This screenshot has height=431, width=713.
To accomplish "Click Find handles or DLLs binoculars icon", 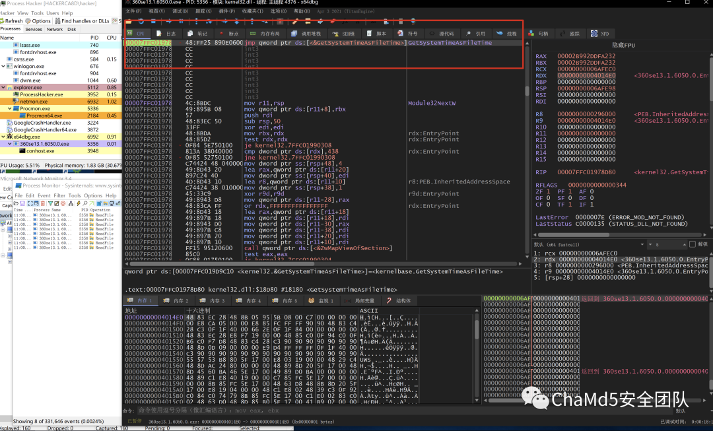I will click(57, 21).
